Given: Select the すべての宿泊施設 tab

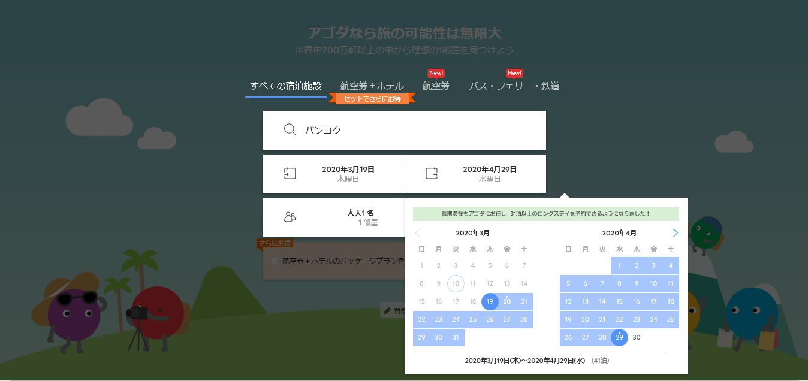Looking at the screenshot, I should [285, 85].
